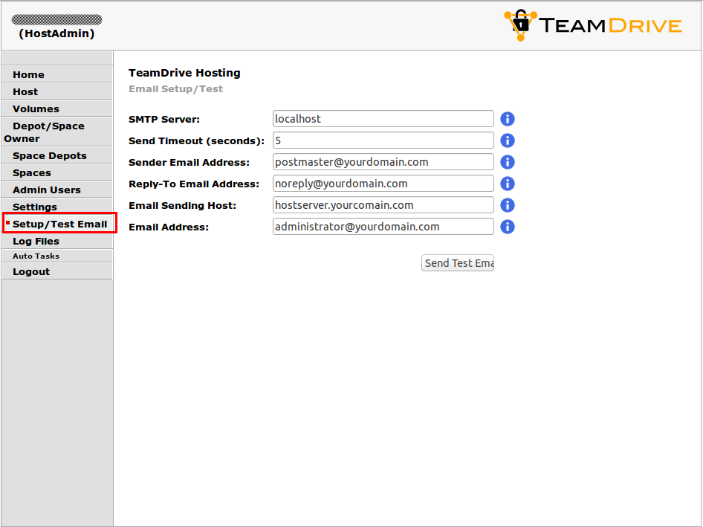
Task: Open info icon next to Sender Email Address
Action: tap(508, 162)
